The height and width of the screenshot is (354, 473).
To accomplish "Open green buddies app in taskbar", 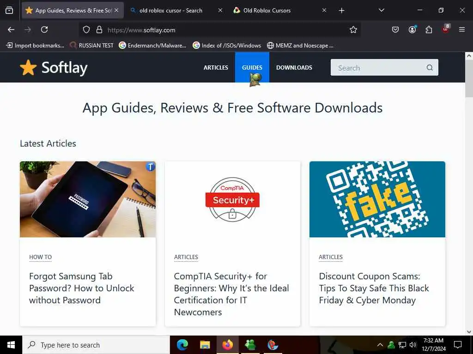I will [x=250, y=345].
